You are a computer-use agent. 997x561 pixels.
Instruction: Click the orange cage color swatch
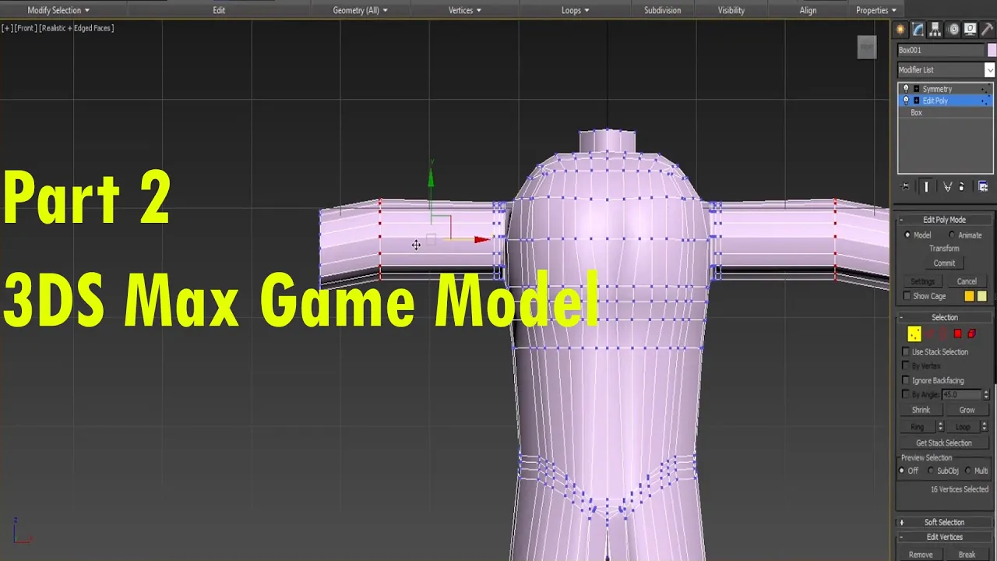coord(969,296)
